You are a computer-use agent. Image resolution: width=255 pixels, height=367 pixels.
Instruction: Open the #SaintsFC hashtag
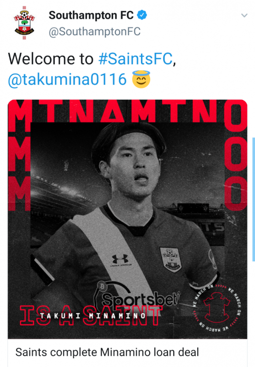(x=136, y=59)
